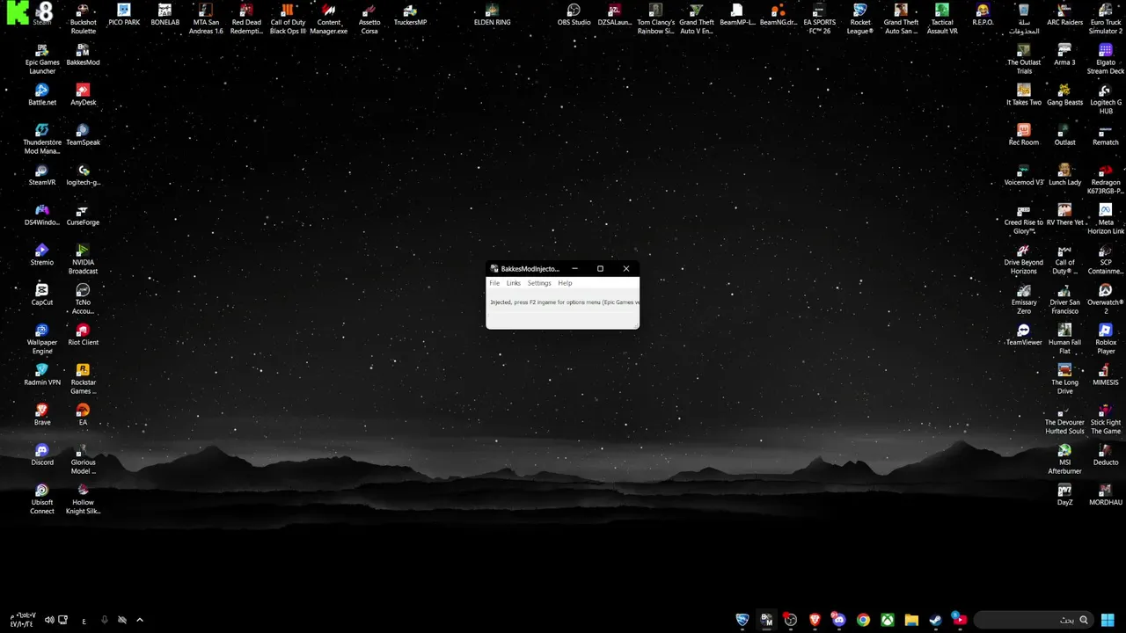Select the Logitech G HUB desktop icon
Image resolution: width=1126 pixels, height=633 pixels.
point(1106,98)
